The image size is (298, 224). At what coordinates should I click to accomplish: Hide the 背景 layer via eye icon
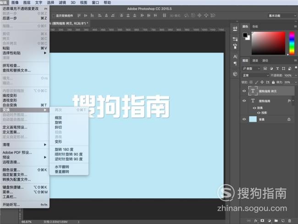pos(244,119)
